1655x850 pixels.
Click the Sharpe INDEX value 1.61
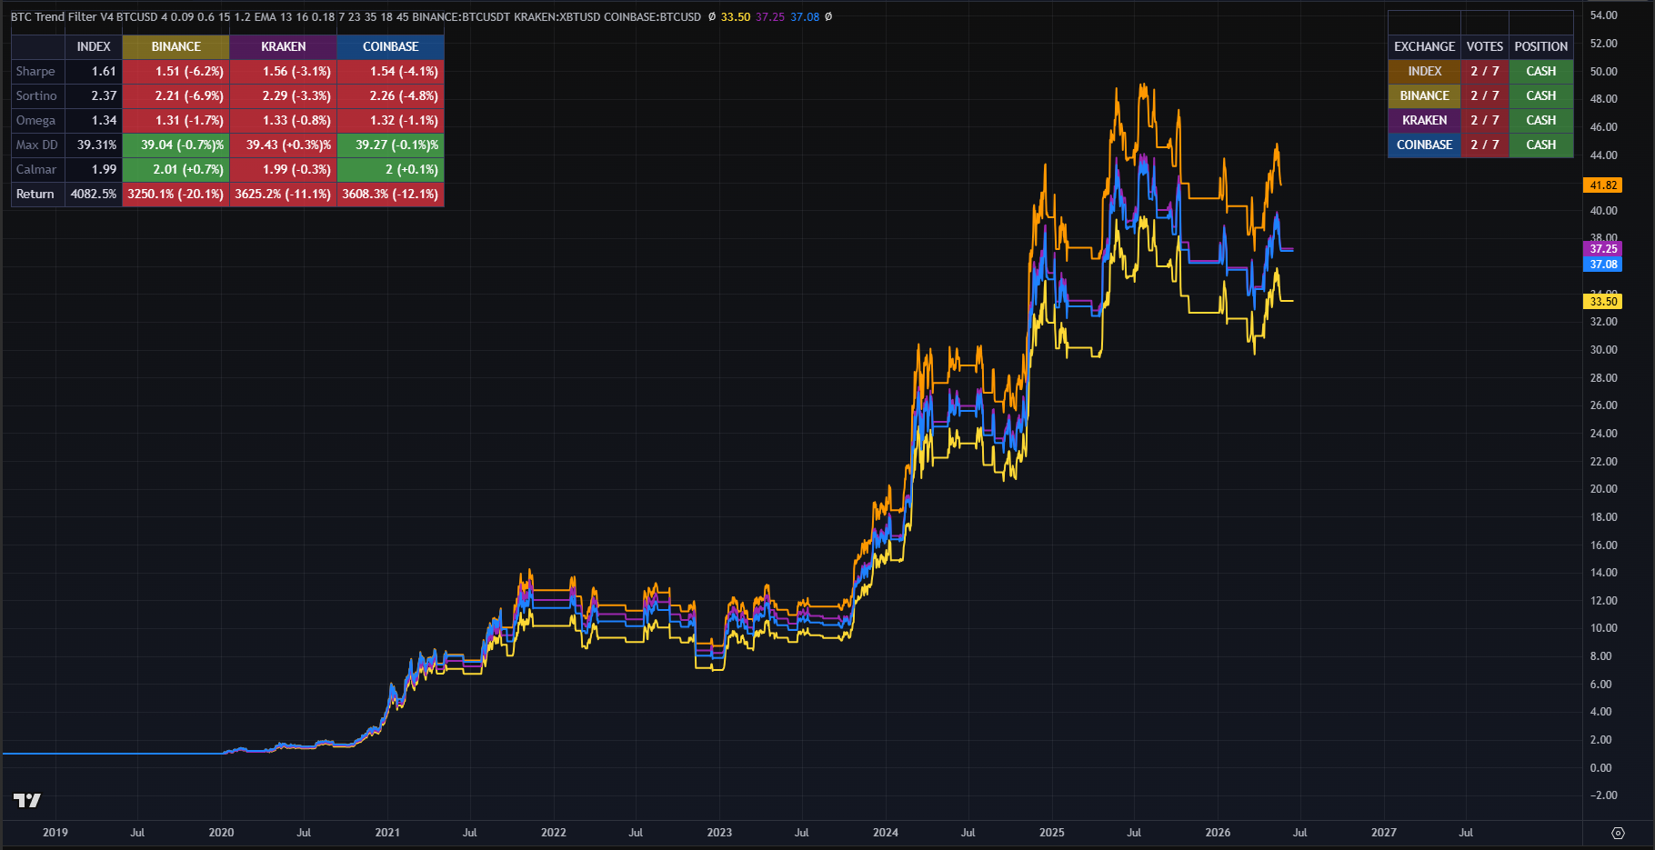point(94,71)
